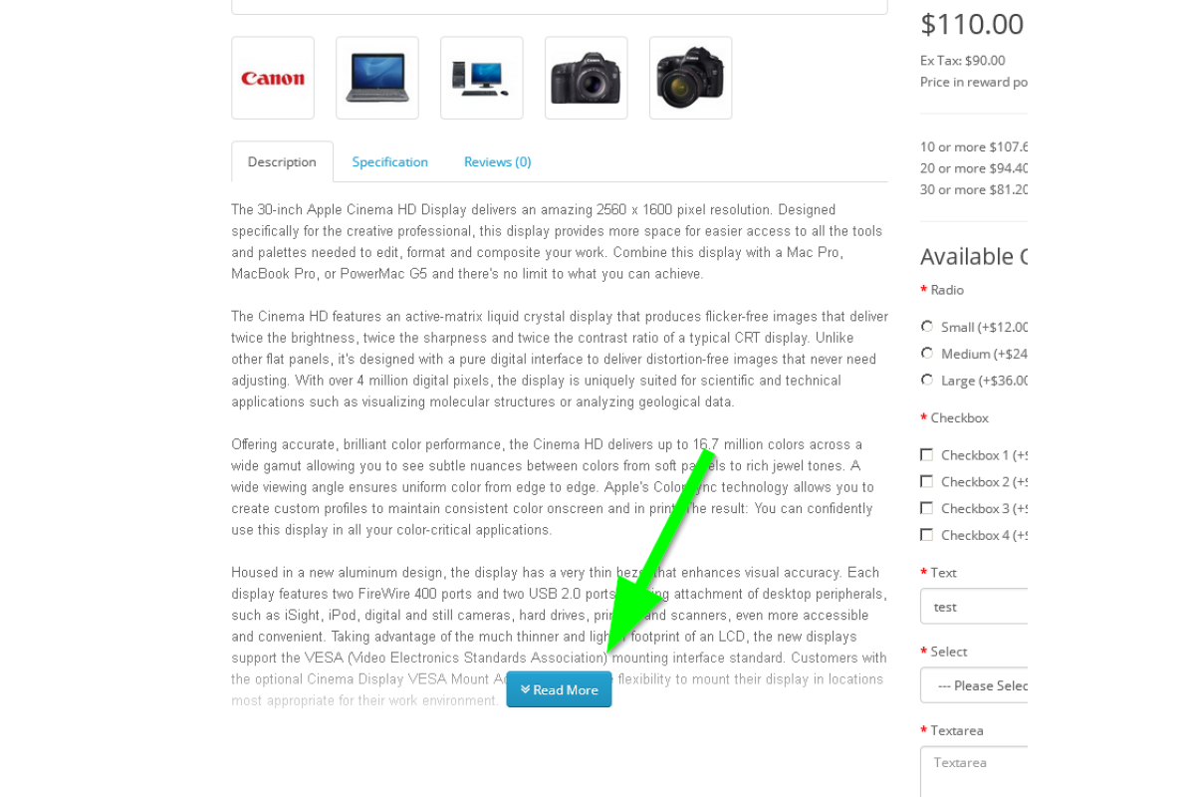Check Checkbox 3

click(927, 508)
